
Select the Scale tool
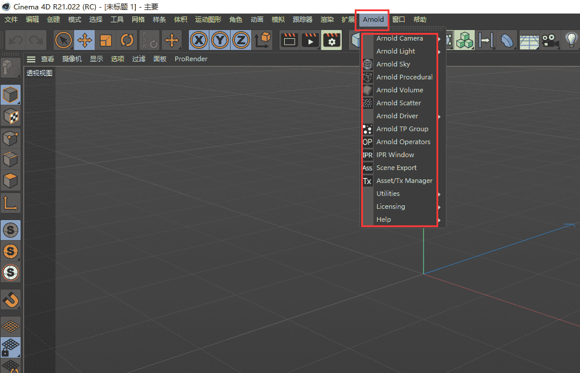[106, 40]
